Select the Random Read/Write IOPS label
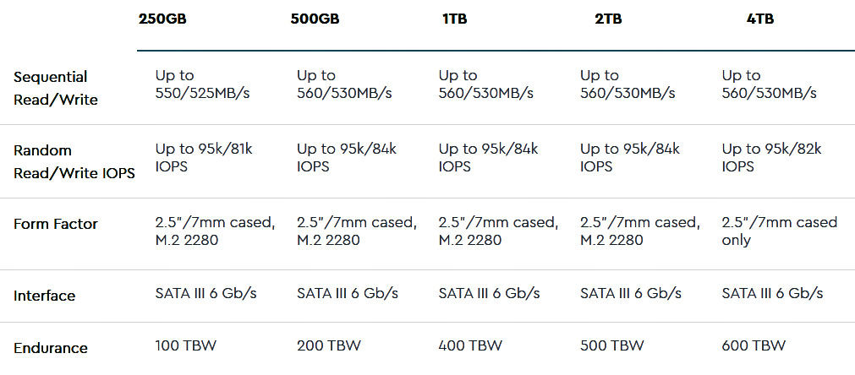This screenshot has width=855, height=375. 74,161
